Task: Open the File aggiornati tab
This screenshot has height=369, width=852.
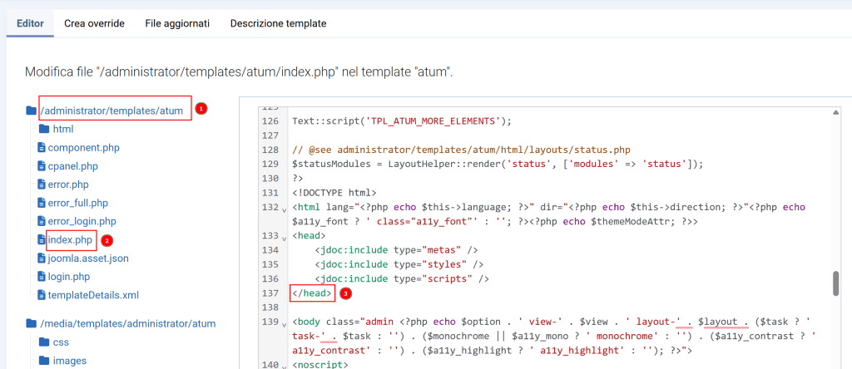Action: coord(177,23)
